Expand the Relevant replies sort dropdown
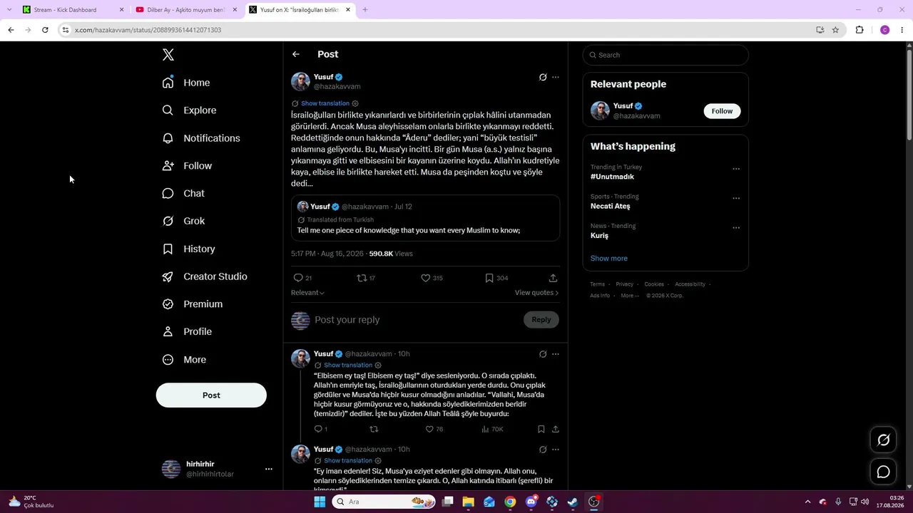Image resolution: width=913 pixels, height=513 pixels. 307,293
